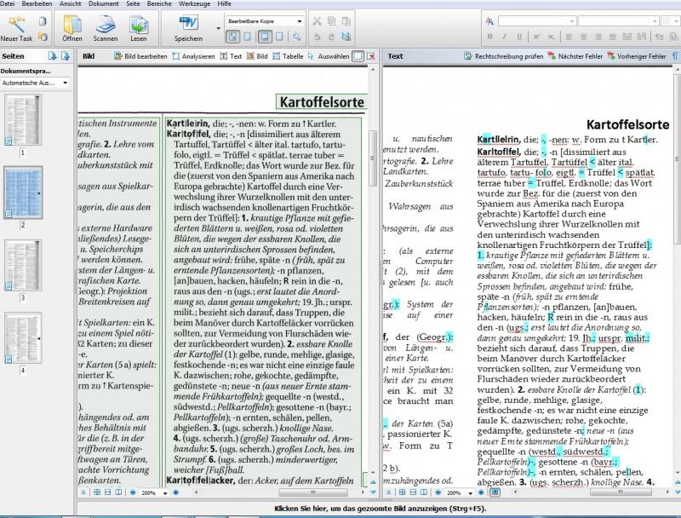Toggle the third highlighted view-mode button

point(265,37)
